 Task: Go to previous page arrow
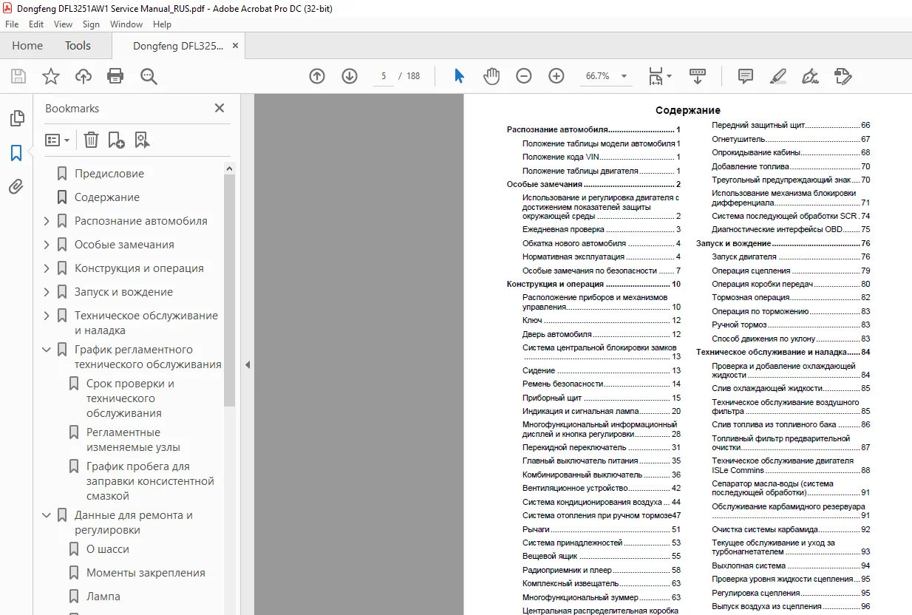[317, 76]
